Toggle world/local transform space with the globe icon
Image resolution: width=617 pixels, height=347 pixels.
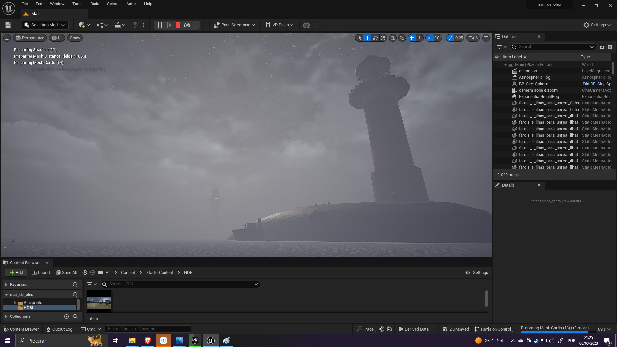[393, 38]
